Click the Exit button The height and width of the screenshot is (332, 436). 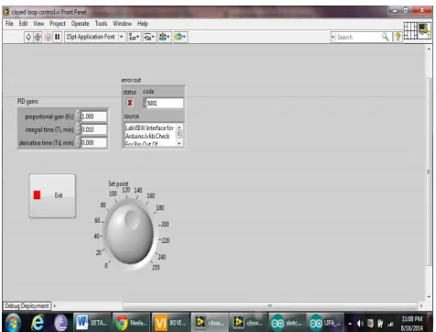coord(52,195)
